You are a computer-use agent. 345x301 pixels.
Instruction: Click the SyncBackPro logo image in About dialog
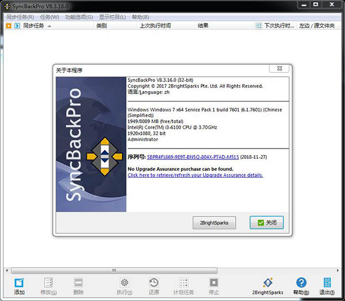click(x=91, y=144)
